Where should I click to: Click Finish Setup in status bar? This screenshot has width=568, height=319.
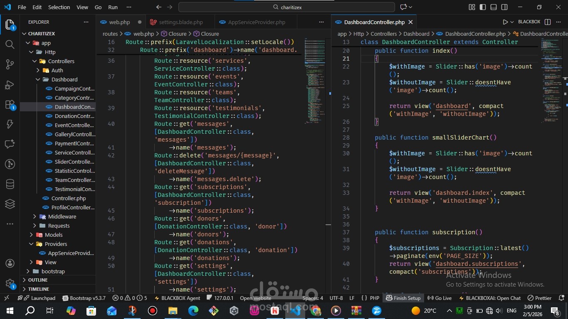click(x=403, y=298)
